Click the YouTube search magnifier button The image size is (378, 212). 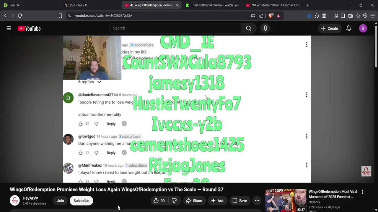[x=249, y=28]
